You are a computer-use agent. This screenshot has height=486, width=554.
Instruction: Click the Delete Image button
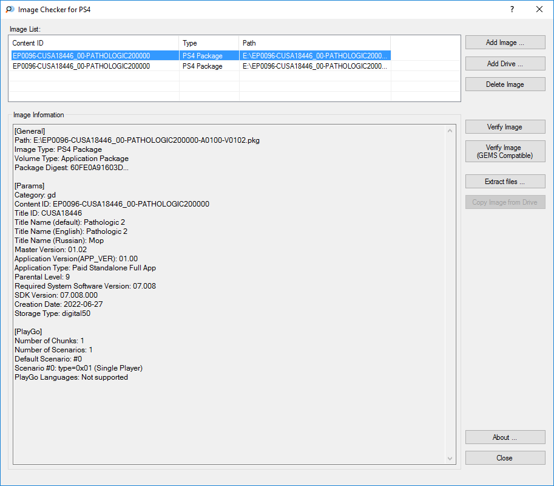click(505, 84)
